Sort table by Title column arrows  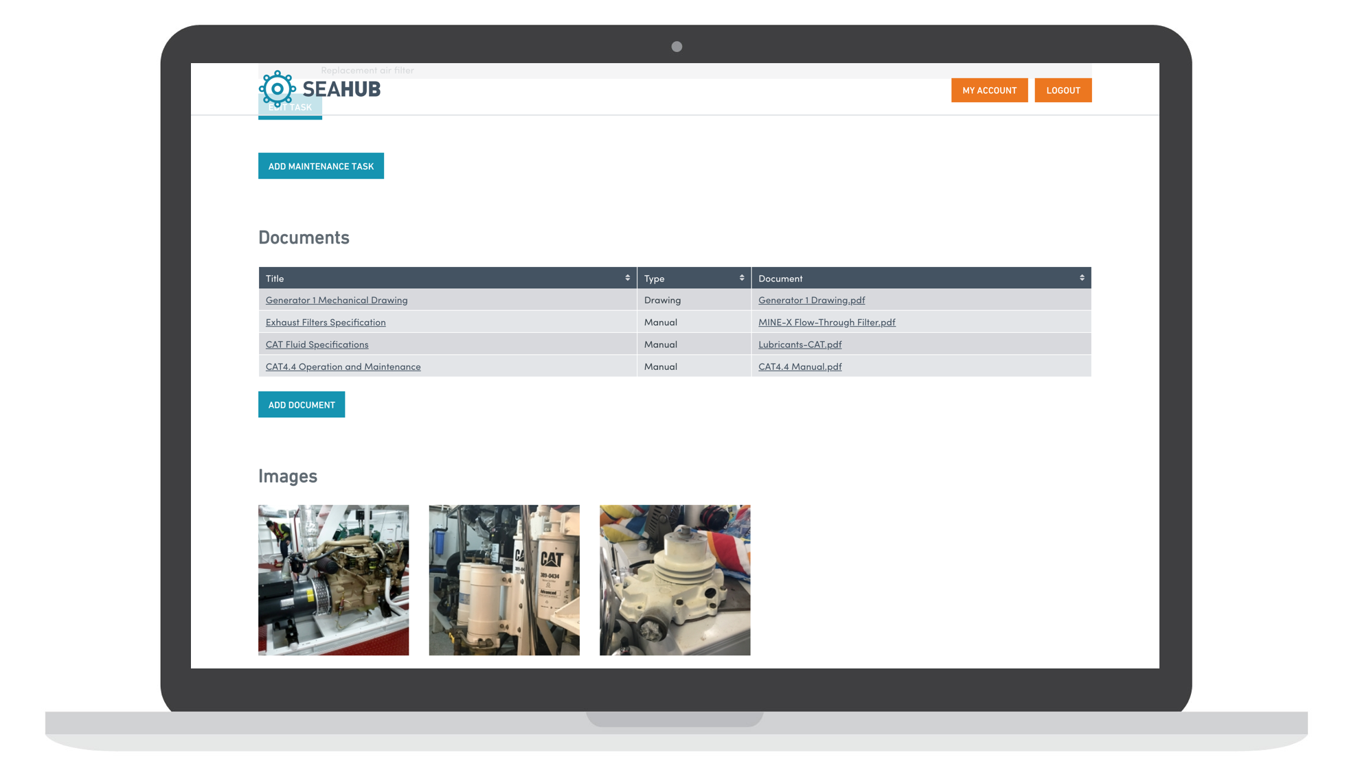tap(627, 278)
